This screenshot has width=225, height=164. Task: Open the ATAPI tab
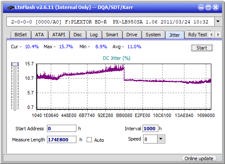coord(58,35)
